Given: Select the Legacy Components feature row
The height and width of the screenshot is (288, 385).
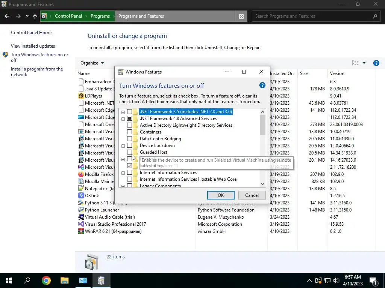Looking at the screenshot, I should pyautogui.click(x=160, y=186).
